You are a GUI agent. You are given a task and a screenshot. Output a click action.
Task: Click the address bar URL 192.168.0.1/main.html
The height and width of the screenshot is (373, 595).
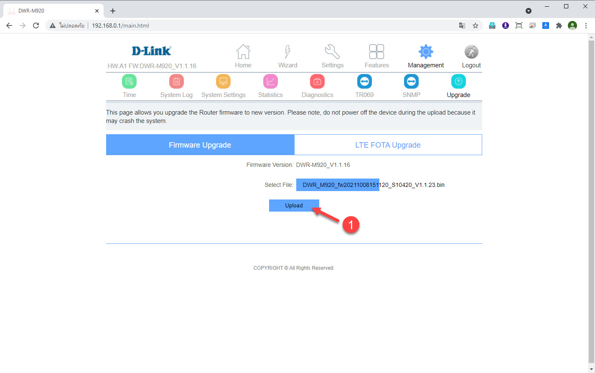click(120, 26)
